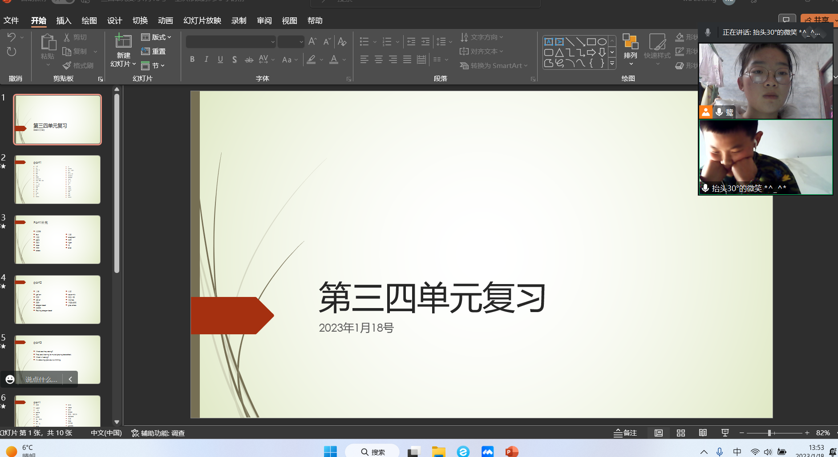The height and width of the screenshot is (457, 838).
Task: Click the Quick Styles button
Action: point(657,50)
